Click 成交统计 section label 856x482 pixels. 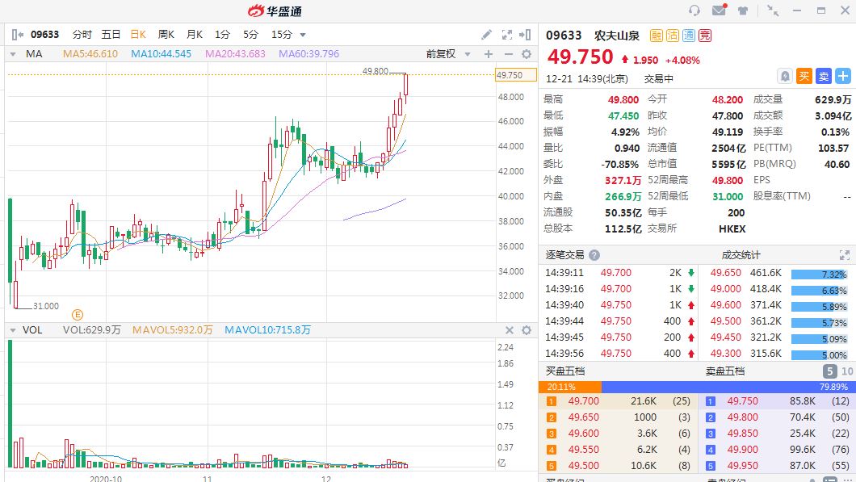pyautogui.click(x=741, y=255)
